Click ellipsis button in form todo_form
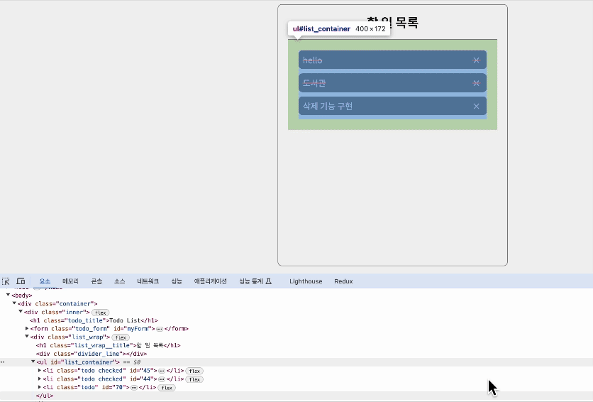593x402 pixels. click(160, 329)
